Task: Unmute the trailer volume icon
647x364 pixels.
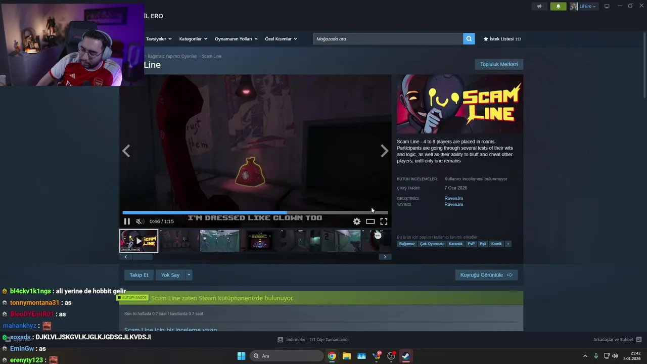Action: coord(140,221)
